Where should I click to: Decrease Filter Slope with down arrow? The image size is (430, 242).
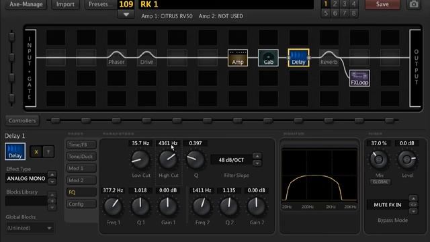click(x=257, y=163)
